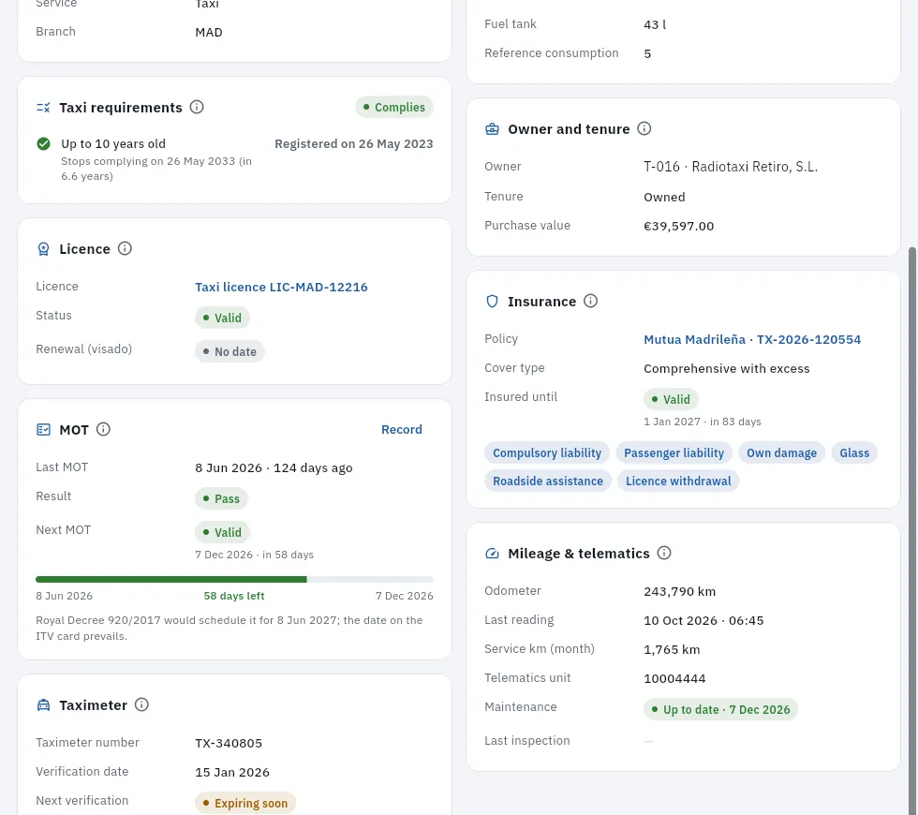The image size is (918, 815).
Task: Click the MOT checklist icon
Action: pos(43,430)
